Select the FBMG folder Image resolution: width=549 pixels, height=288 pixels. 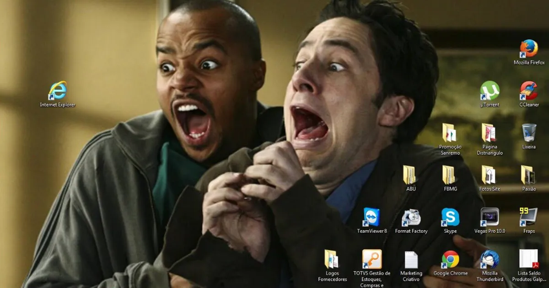point(450,178)
